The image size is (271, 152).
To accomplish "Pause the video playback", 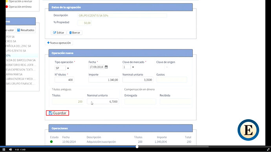I will coord(4,149).
